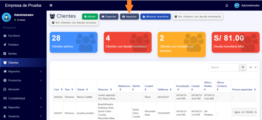Screen dimensions: 262x120
Task: Toggle the hamburger sidebar menu
Action: (51, 6)
